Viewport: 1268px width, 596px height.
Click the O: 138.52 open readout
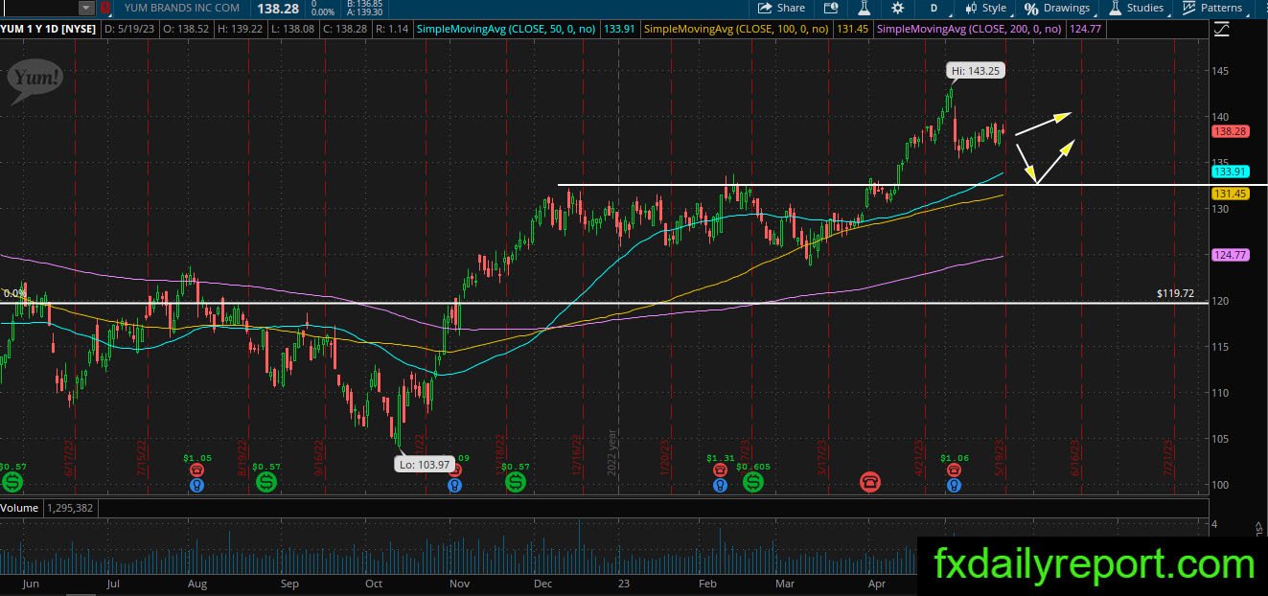[x=187, y=29]
